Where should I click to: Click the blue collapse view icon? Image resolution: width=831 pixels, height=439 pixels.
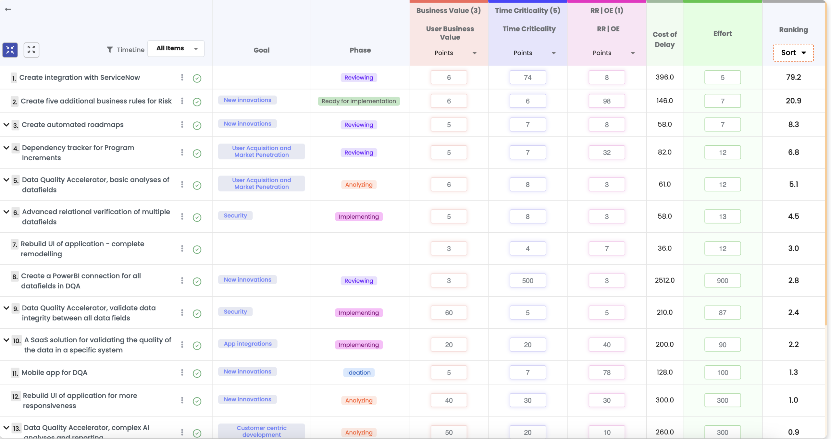click(10, 50)
